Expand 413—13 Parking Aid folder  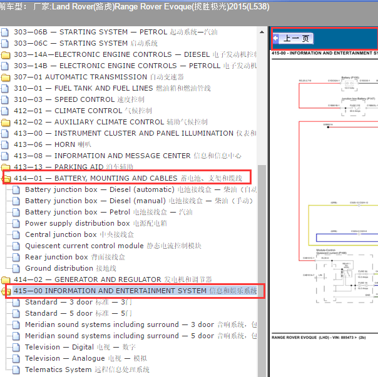(73, 167)
